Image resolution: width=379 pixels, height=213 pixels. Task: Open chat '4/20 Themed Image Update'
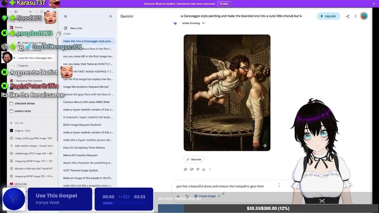pos(81,170)
